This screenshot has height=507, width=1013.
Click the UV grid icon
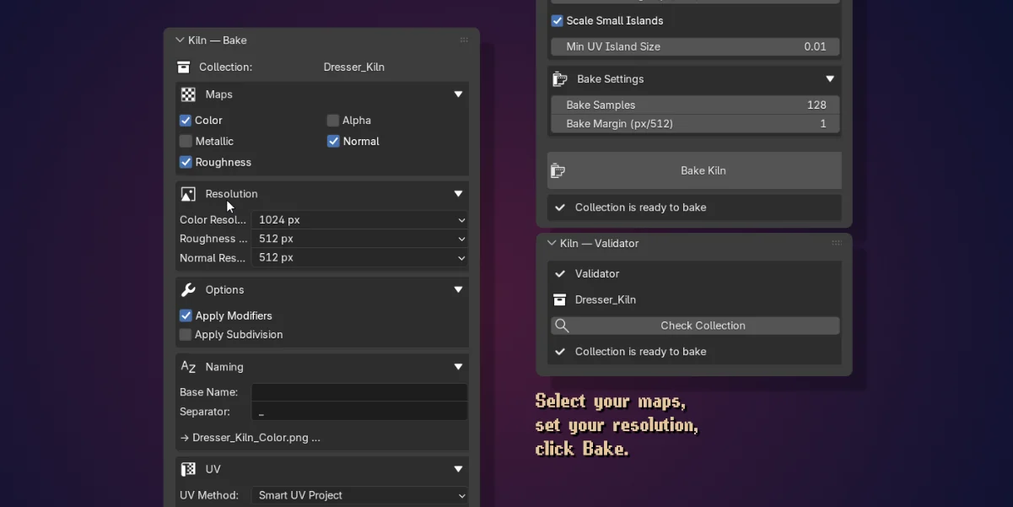click(x=188, y=469)
